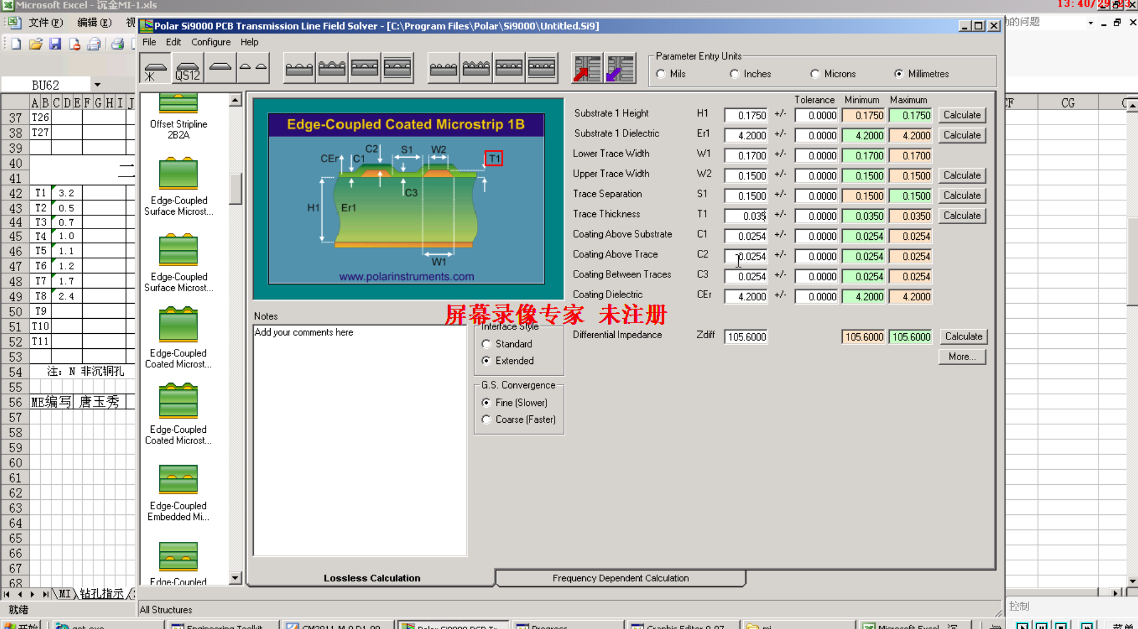This screenshot has width=1138, height=629.
Task: Pick second Edge-Coupled Coated Microstrip structure
Action: (x=178, y=415)
